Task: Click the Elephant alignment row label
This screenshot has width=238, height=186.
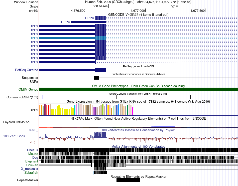Action: [32, 161]
